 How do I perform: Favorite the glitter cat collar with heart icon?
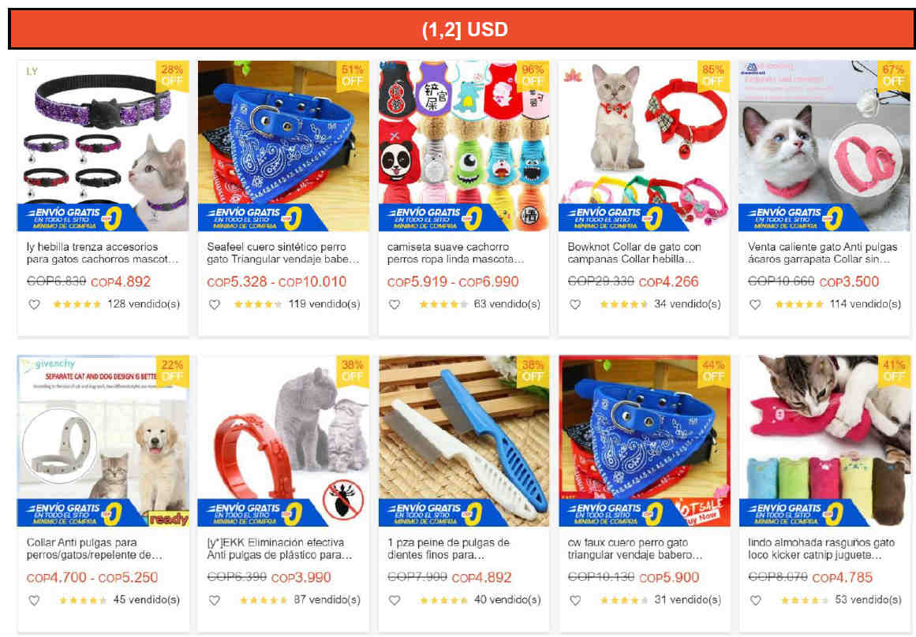pyautogui.click(x=35, y=304)
